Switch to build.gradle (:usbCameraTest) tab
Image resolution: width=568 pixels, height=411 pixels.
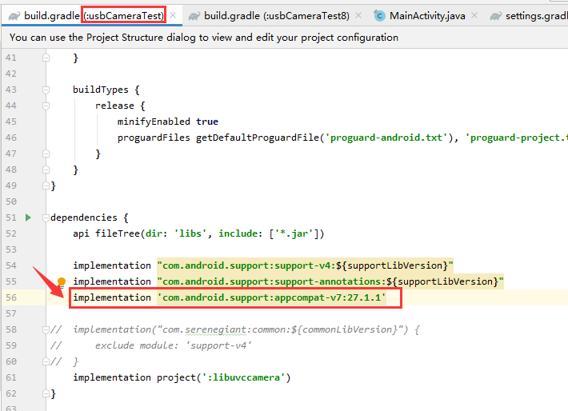click(94, 16)
